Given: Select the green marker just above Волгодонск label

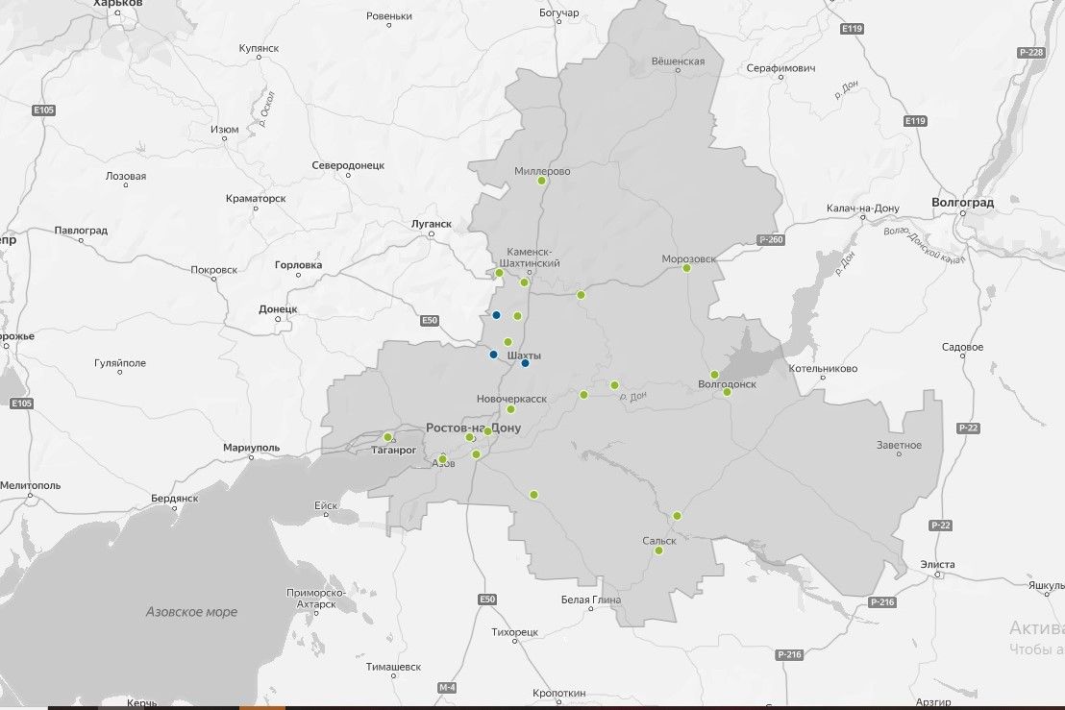Looking at the screenshot, I should coord(714,374).
